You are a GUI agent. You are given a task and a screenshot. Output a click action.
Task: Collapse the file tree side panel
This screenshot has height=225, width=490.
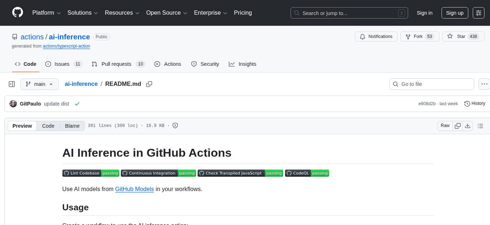tap(12, 84)
